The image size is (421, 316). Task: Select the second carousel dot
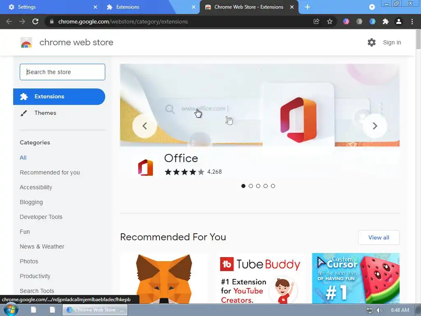point(251,186)
